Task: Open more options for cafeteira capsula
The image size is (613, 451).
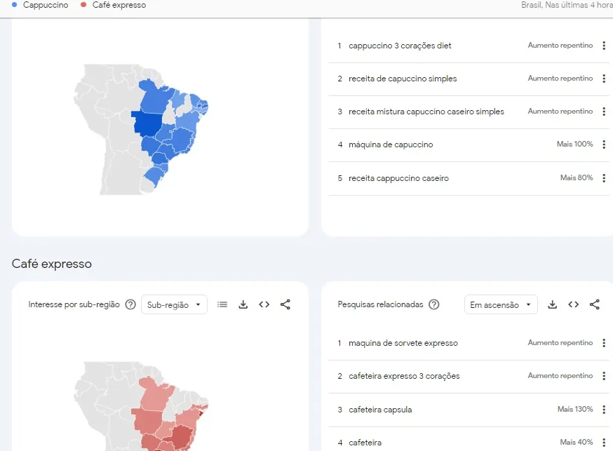Action: click(604, 409)
